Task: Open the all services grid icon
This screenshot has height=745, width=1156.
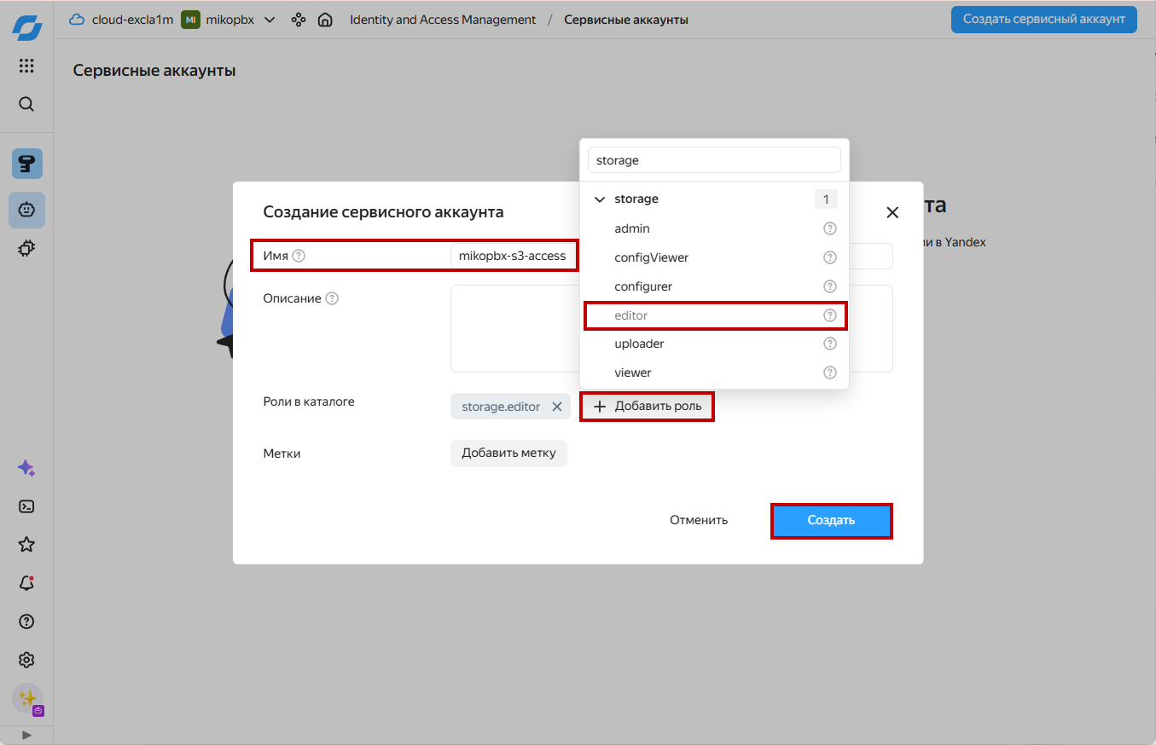Action: 26,66
